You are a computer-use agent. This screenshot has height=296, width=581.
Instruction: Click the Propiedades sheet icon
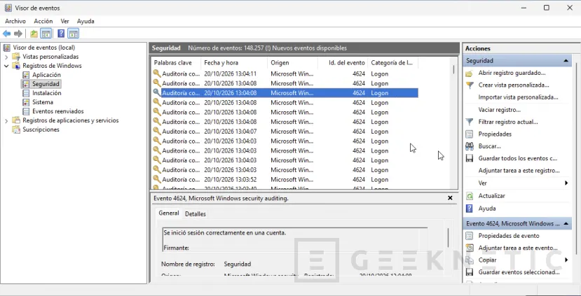469,134
